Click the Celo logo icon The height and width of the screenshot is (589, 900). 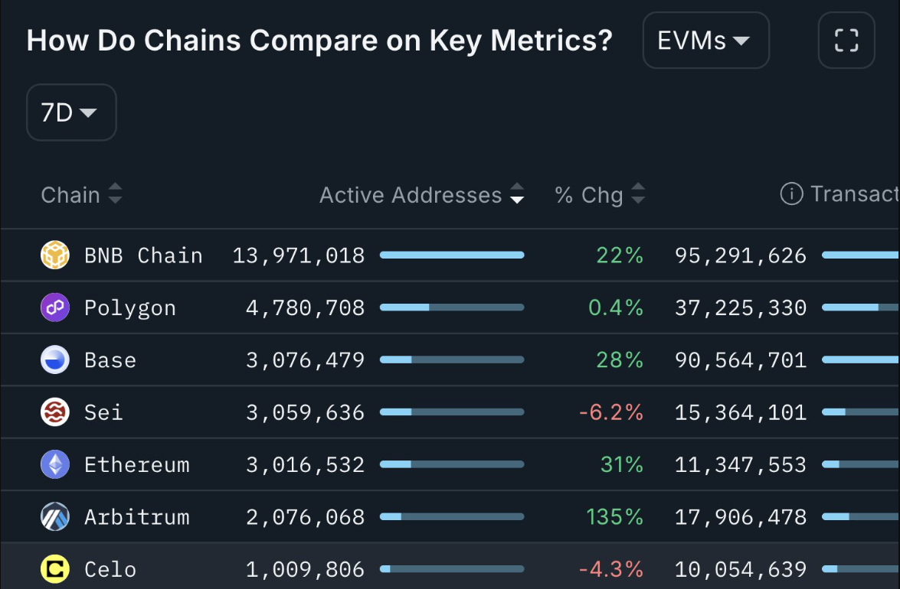click(x=55, y=569)
